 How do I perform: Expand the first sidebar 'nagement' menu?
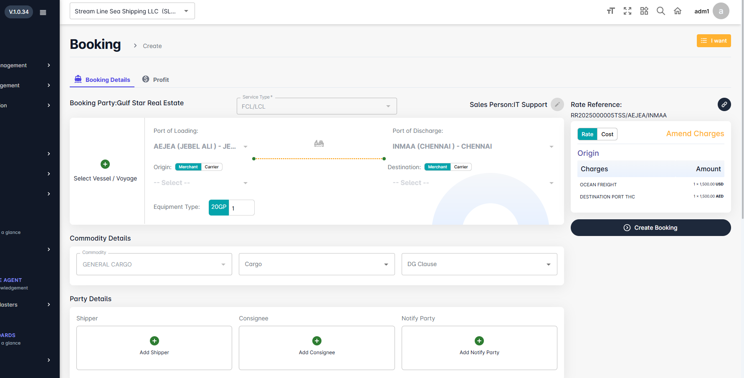(x=26, y=65)
